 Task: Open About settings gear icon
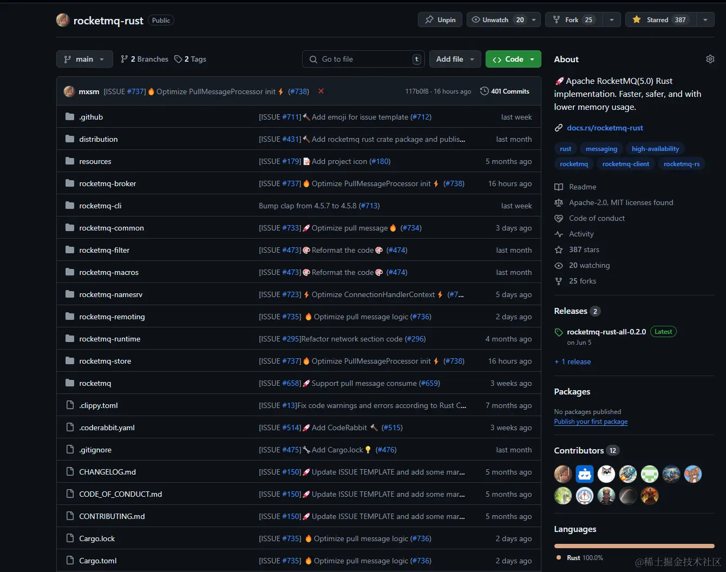(x=710, y=59)
